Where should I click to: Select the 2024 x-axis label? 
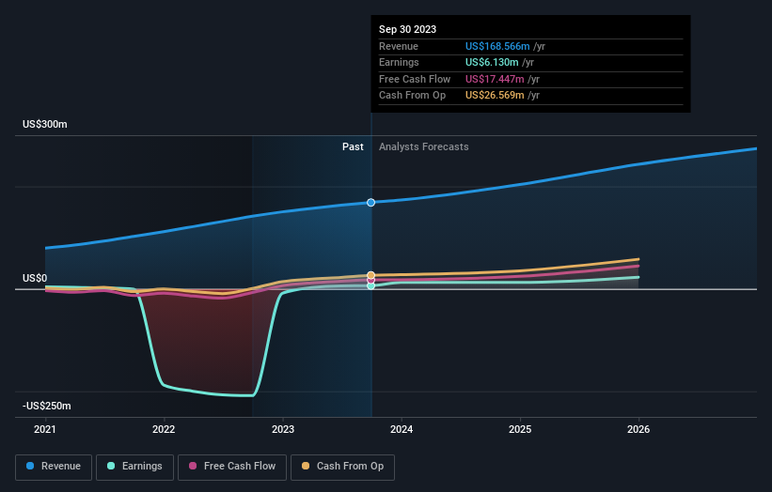point(402,429)
